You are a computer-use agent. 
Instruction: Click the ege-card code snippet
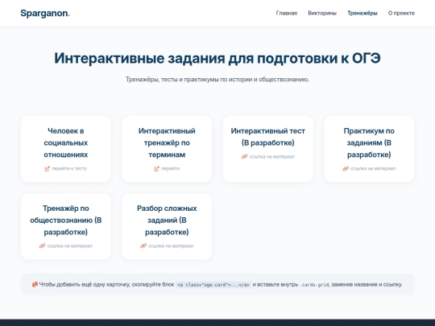click(x=213, y=285)
